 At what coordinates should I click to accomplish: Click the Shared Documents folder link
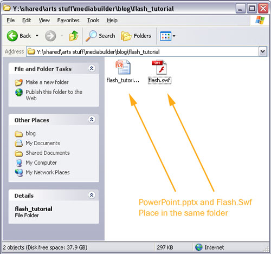click(48, 153)
